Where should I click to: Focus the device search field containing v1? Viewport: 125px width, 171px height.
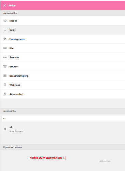pyautogui.click(x=64, y=119)
